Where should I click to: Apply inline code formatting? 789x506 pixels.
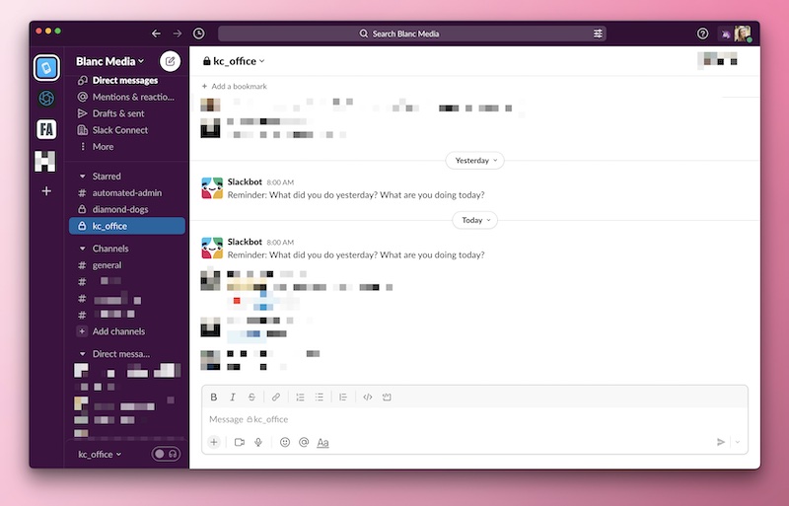coord(367,398)
